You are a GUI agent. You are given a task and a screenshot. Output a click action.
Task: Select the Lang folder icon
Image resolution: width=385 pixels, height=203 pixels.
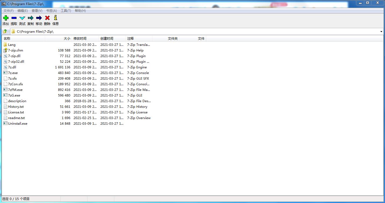tap(5, 45)
